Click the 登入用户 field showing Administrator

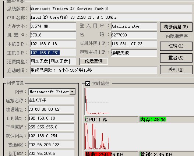[134, 26]
